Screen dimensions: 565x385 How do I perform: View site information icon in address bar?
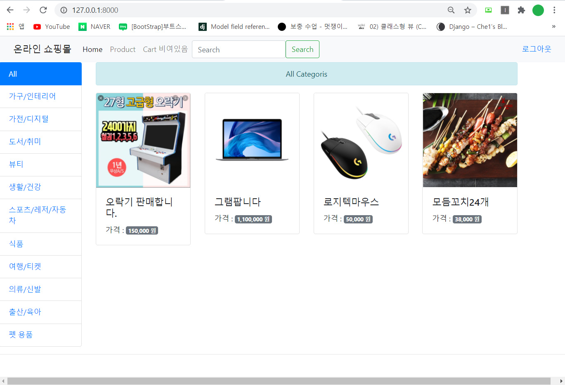pos(64,10)
